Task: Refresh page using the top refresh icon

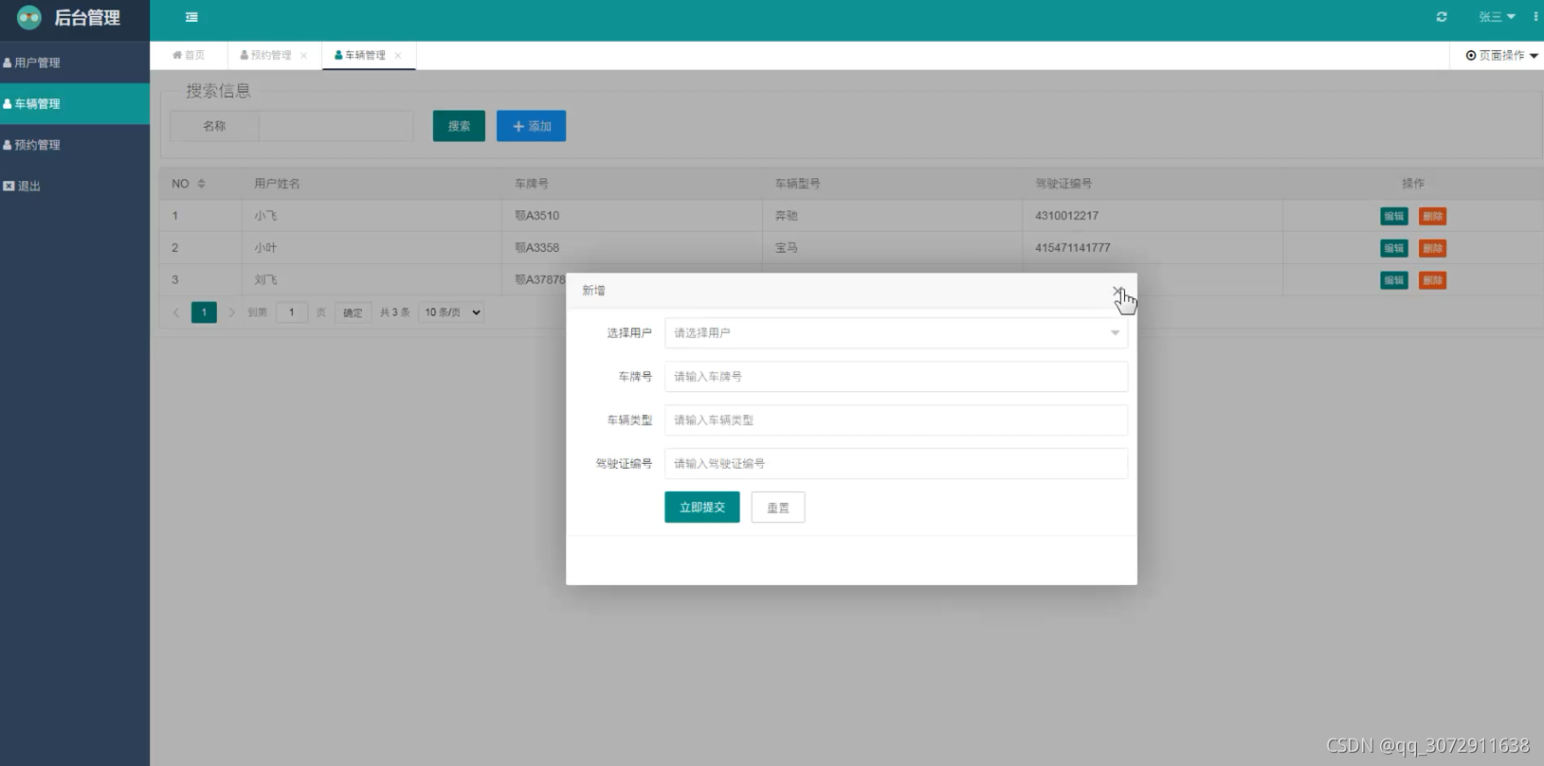Action: (x=1442, y=17)
